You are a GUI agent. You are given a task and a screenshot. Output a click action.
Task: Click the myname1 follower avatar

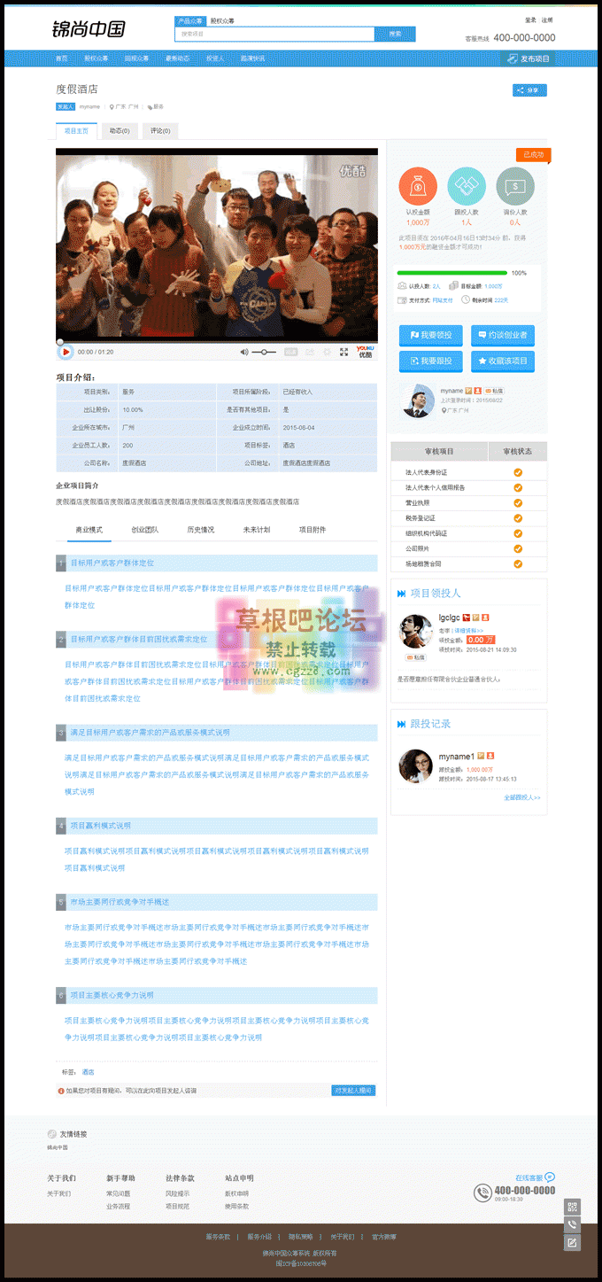coord(416,766)
